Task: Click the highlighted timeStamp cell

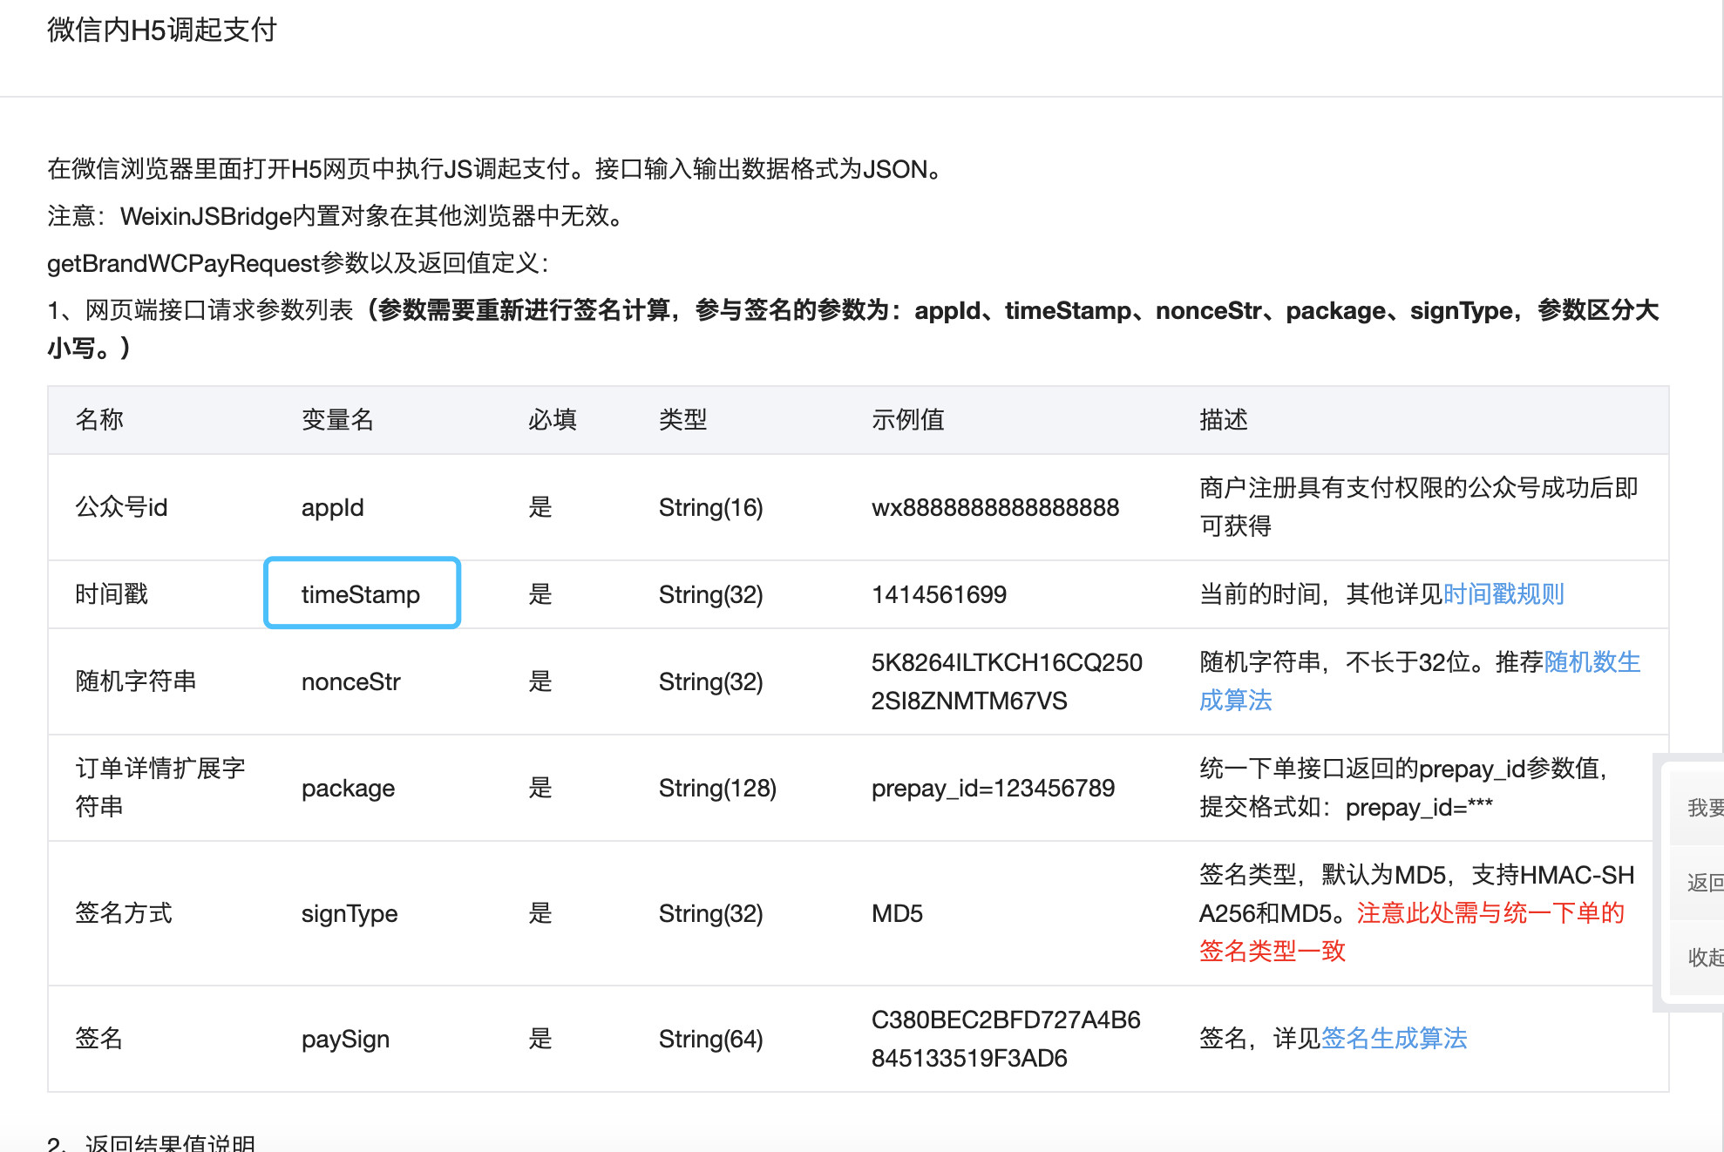Action: coord(361,594)
